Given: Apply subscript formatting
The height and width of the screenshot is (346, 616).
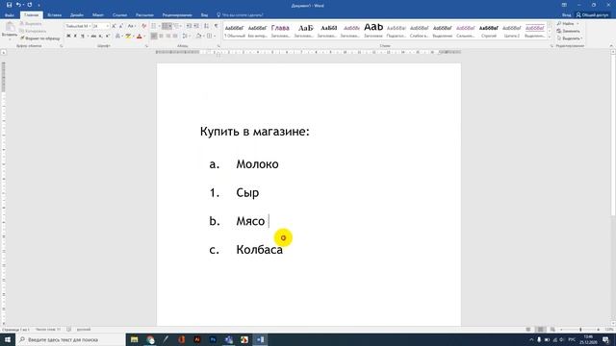Looking at the screenshot, I should pos(100,37).
